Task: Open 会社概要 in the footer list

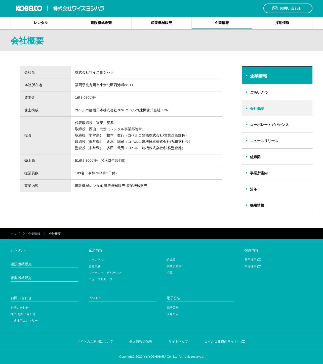Action: 95,266
